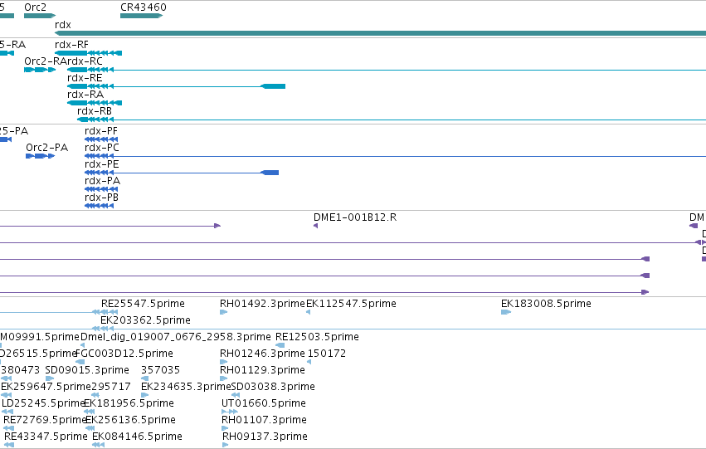Click the RH01492.3prime EST label
This screenshot has height=449, width=706.
pyautogui.click(x=262, y=304)
